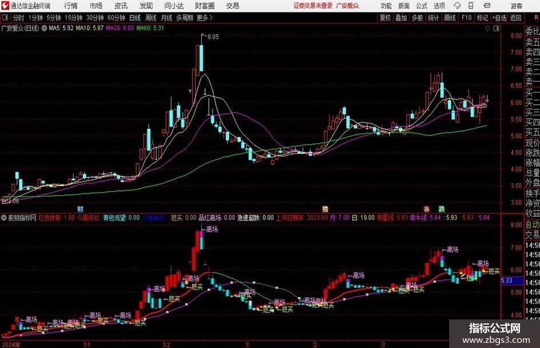
Task: Click the 画线 drawing button
Action: click(450, 18)
